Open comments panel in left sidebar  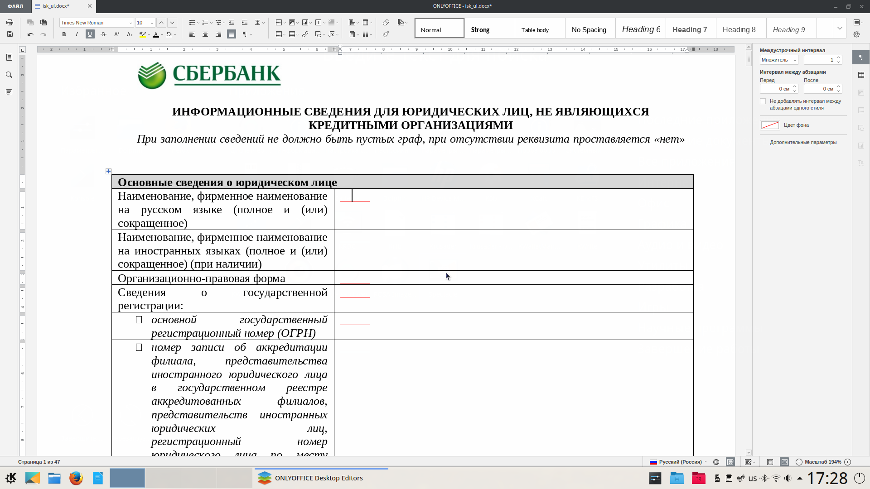[x=9, y=92]
